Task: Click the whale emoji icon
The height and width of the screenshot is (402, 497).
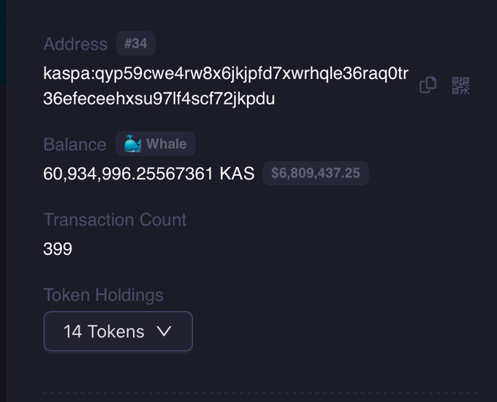Action: (x=132, y=144)
